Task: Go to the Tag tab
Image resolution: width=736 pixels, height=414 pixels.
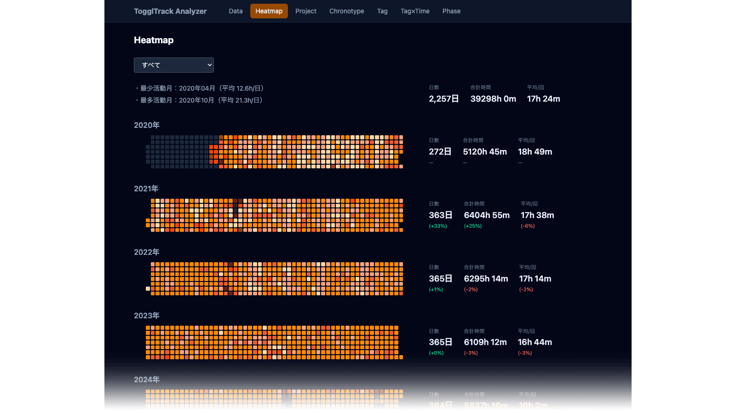Action: pyautogui.click(x=382, y=11)
